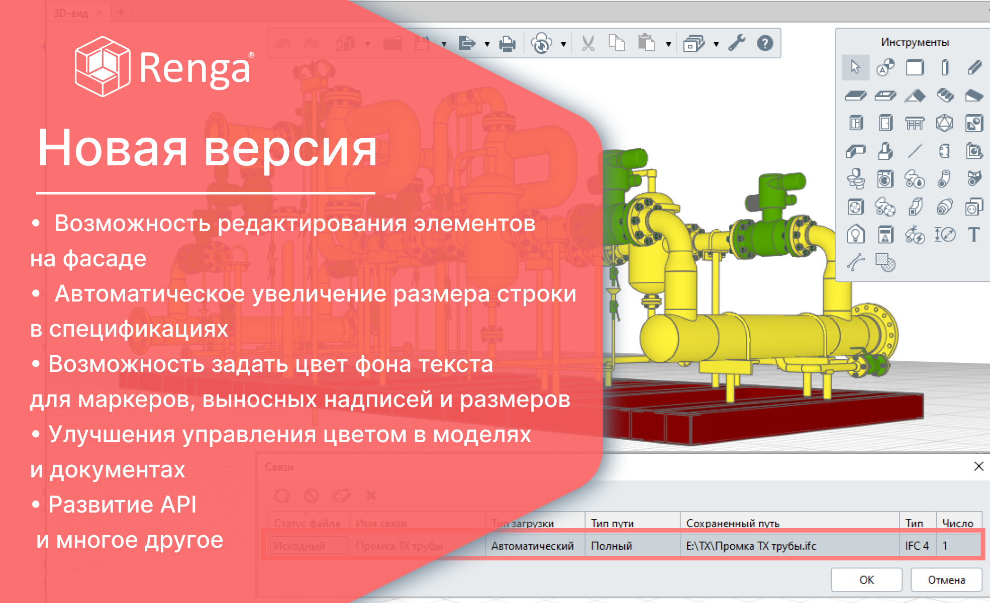The height and width of the screenshot is (603, 990).
Task: Choose the Wall tool in Инструменты
Action: [915, 67]
